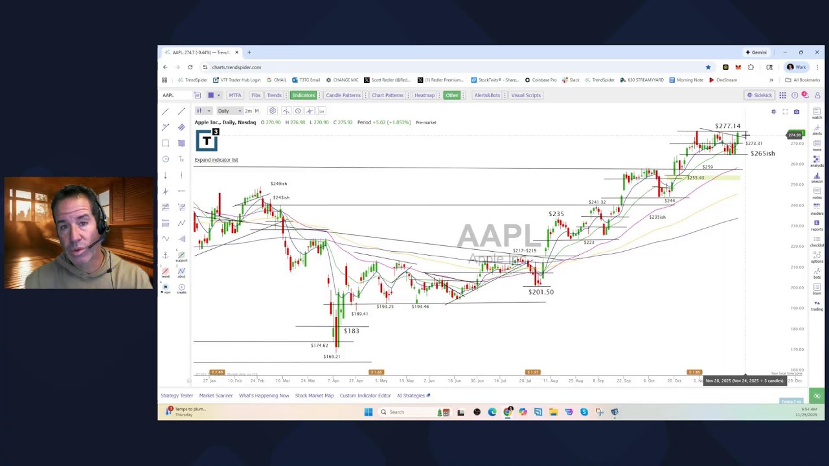Open chart settings gear icon
The height and width of the screenshot is (466, 829).
click(273, 111)
